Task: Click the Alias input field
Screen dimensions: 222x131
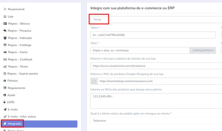Action: coord(140,50)
